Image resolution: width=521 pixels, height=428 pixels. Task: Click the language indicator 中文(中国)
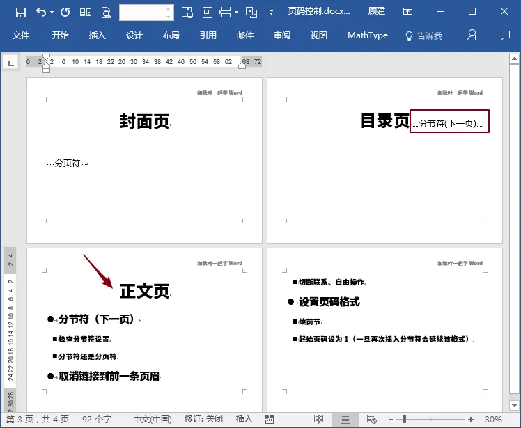point(152,420)
